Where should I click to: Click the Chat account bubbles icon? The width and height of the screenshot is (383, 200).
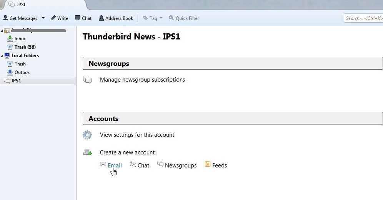click(x=133, y=164)
